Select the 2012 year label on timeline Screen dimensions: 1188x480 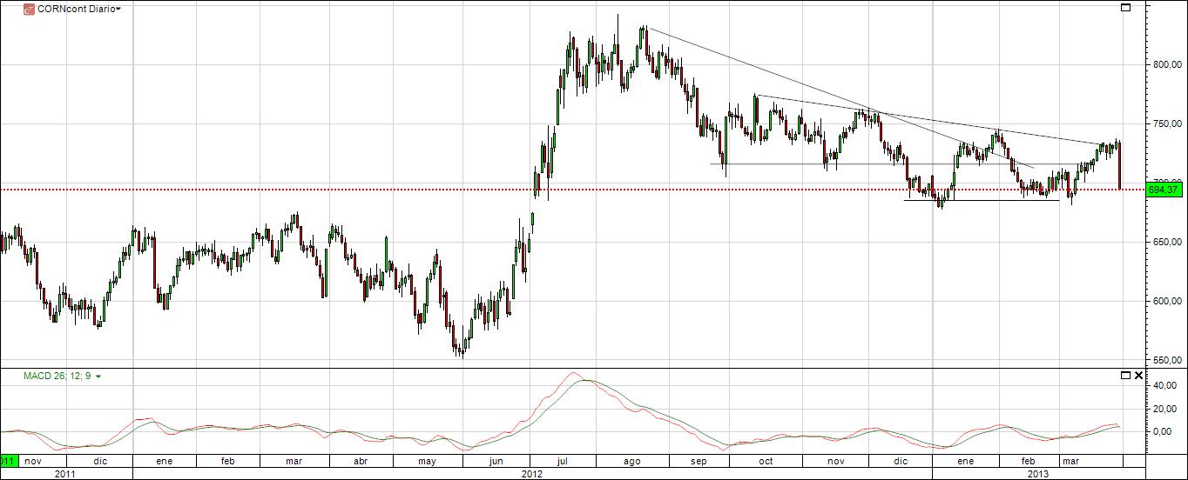(531, 474)
